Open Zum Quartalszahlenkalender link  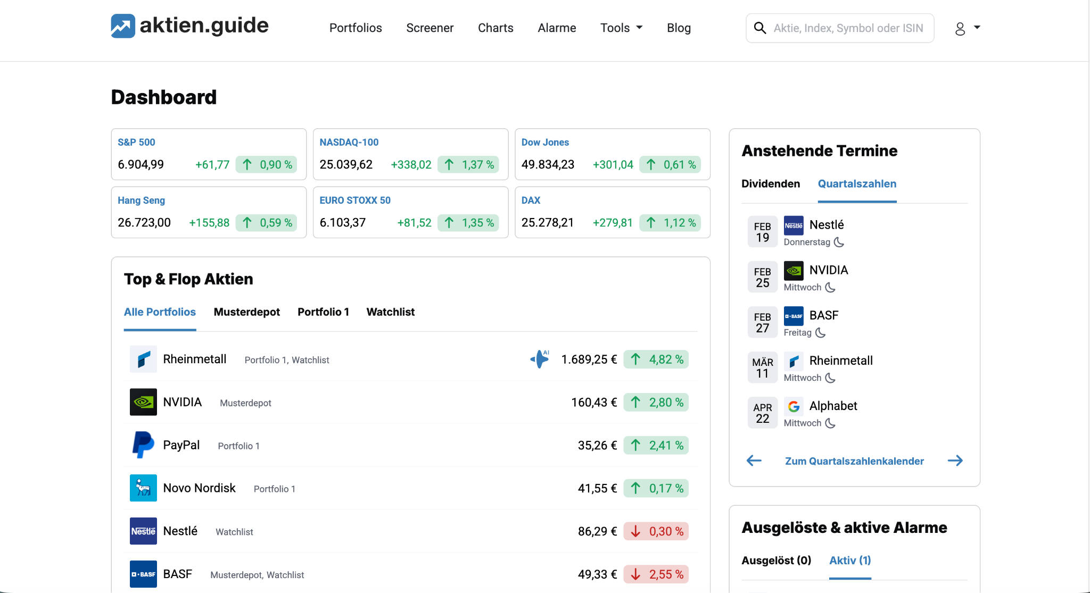click(x=854, y=461)
